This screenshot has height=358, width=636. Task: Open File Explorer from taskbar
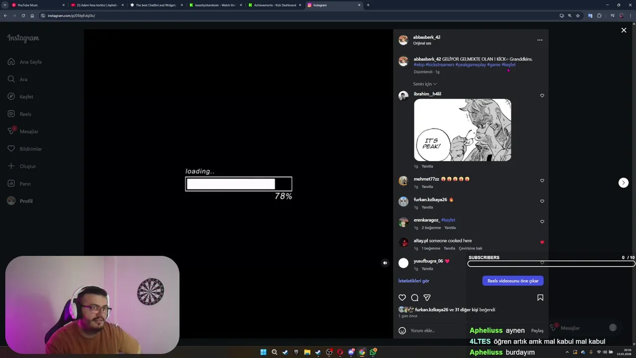pos(307,352)
